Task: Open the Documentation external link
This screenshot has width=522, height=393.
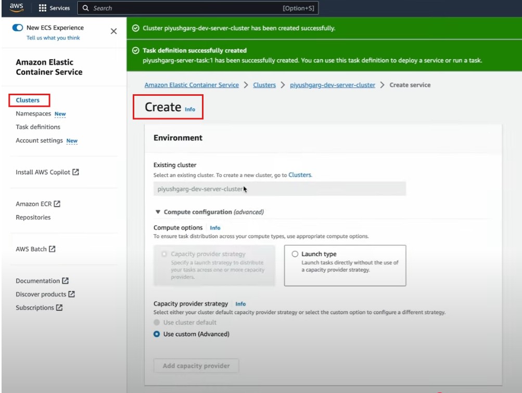Action: 42,281
